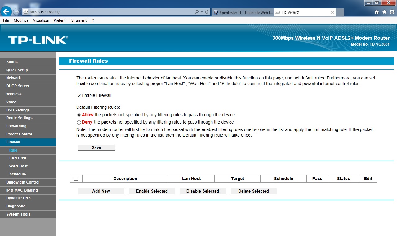Open Quick Setup in the sidebar
The image size is (397, 236).
pyautogui.click(x=28, y=70)
